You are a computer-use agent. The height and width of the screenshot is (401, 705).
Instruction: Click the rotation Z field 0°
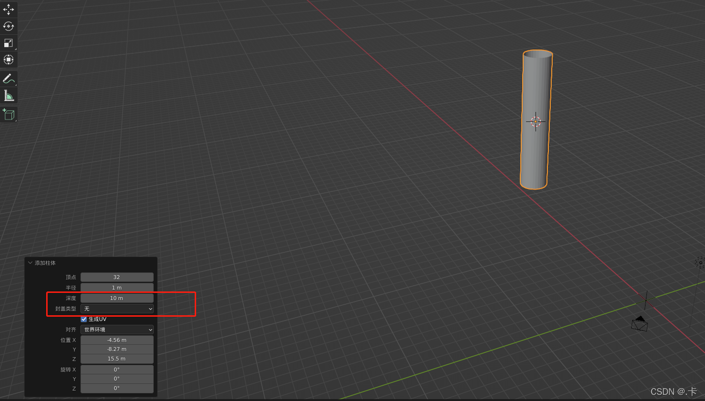click(x=117, y=388)
